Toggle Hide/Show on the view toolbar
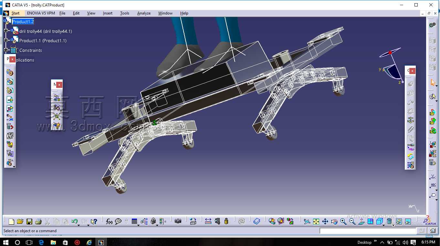 (399, 222)
